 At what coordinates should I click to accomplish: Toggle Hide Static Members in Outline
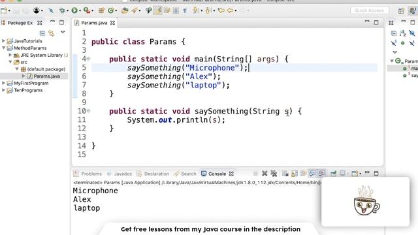[394, 43]
